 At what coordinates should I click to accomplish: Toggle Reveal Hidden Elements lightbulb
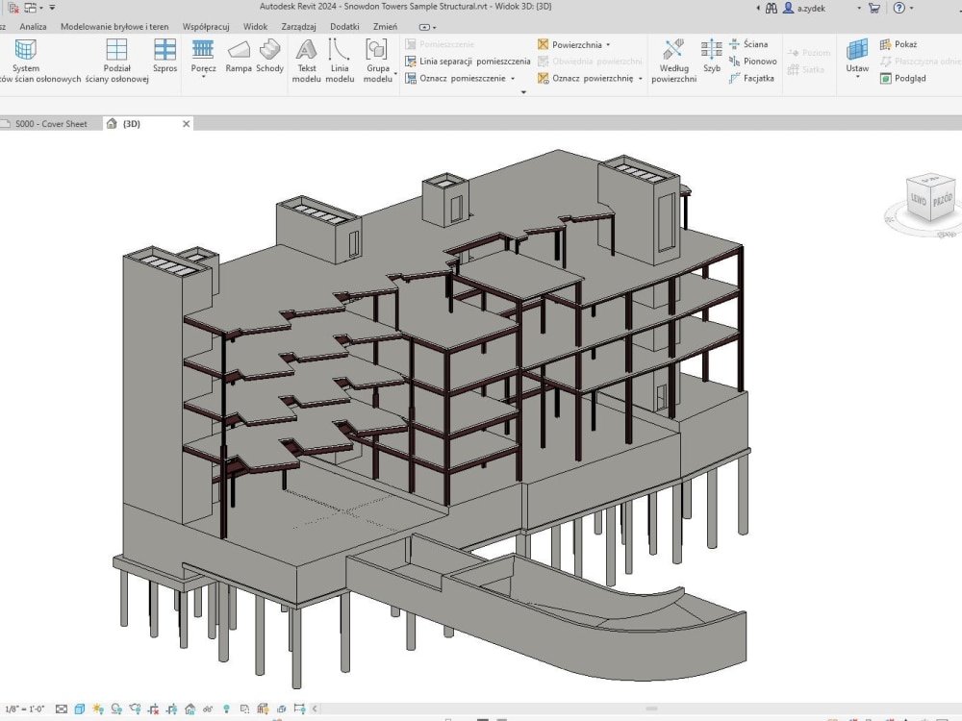click(226, 709)
